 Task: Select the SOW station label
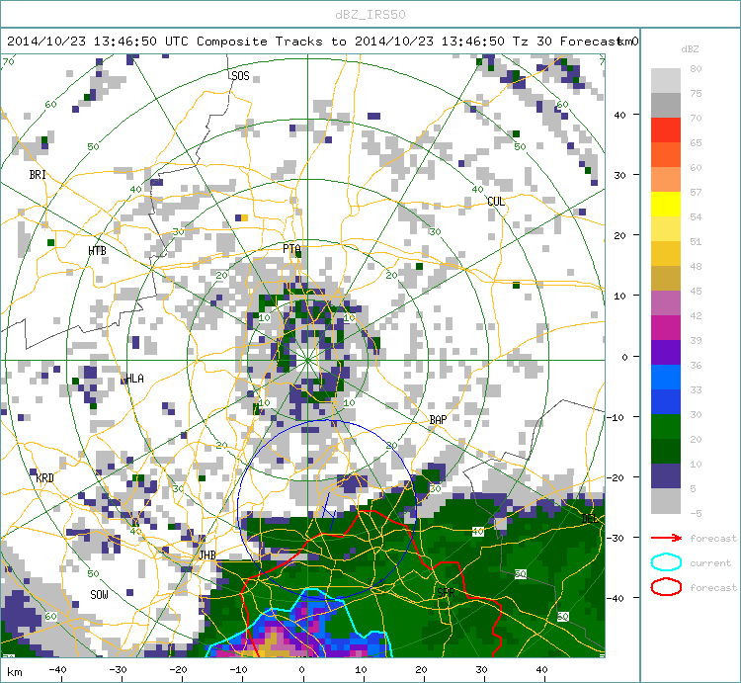coord(99,595)
